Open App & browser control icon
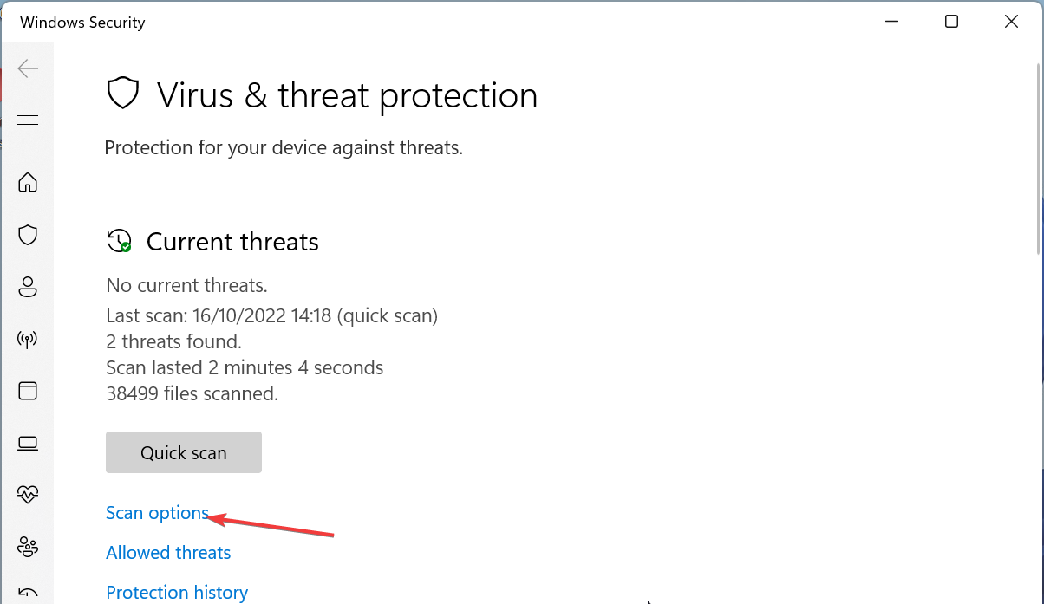The width and height of the screenshot is (1044, 604). click(x=28, y=391)
